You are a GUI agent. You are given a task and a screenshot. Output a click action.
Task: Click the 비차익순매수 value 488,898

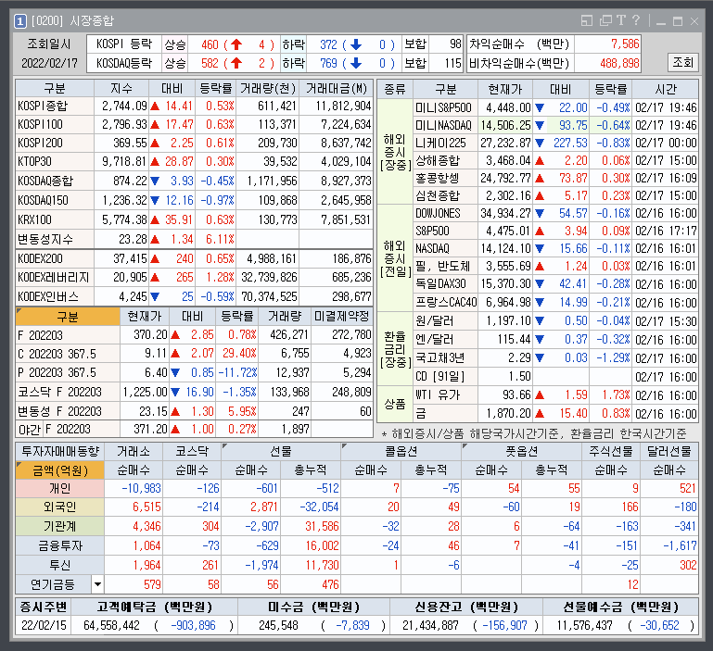tap(619, 63)
